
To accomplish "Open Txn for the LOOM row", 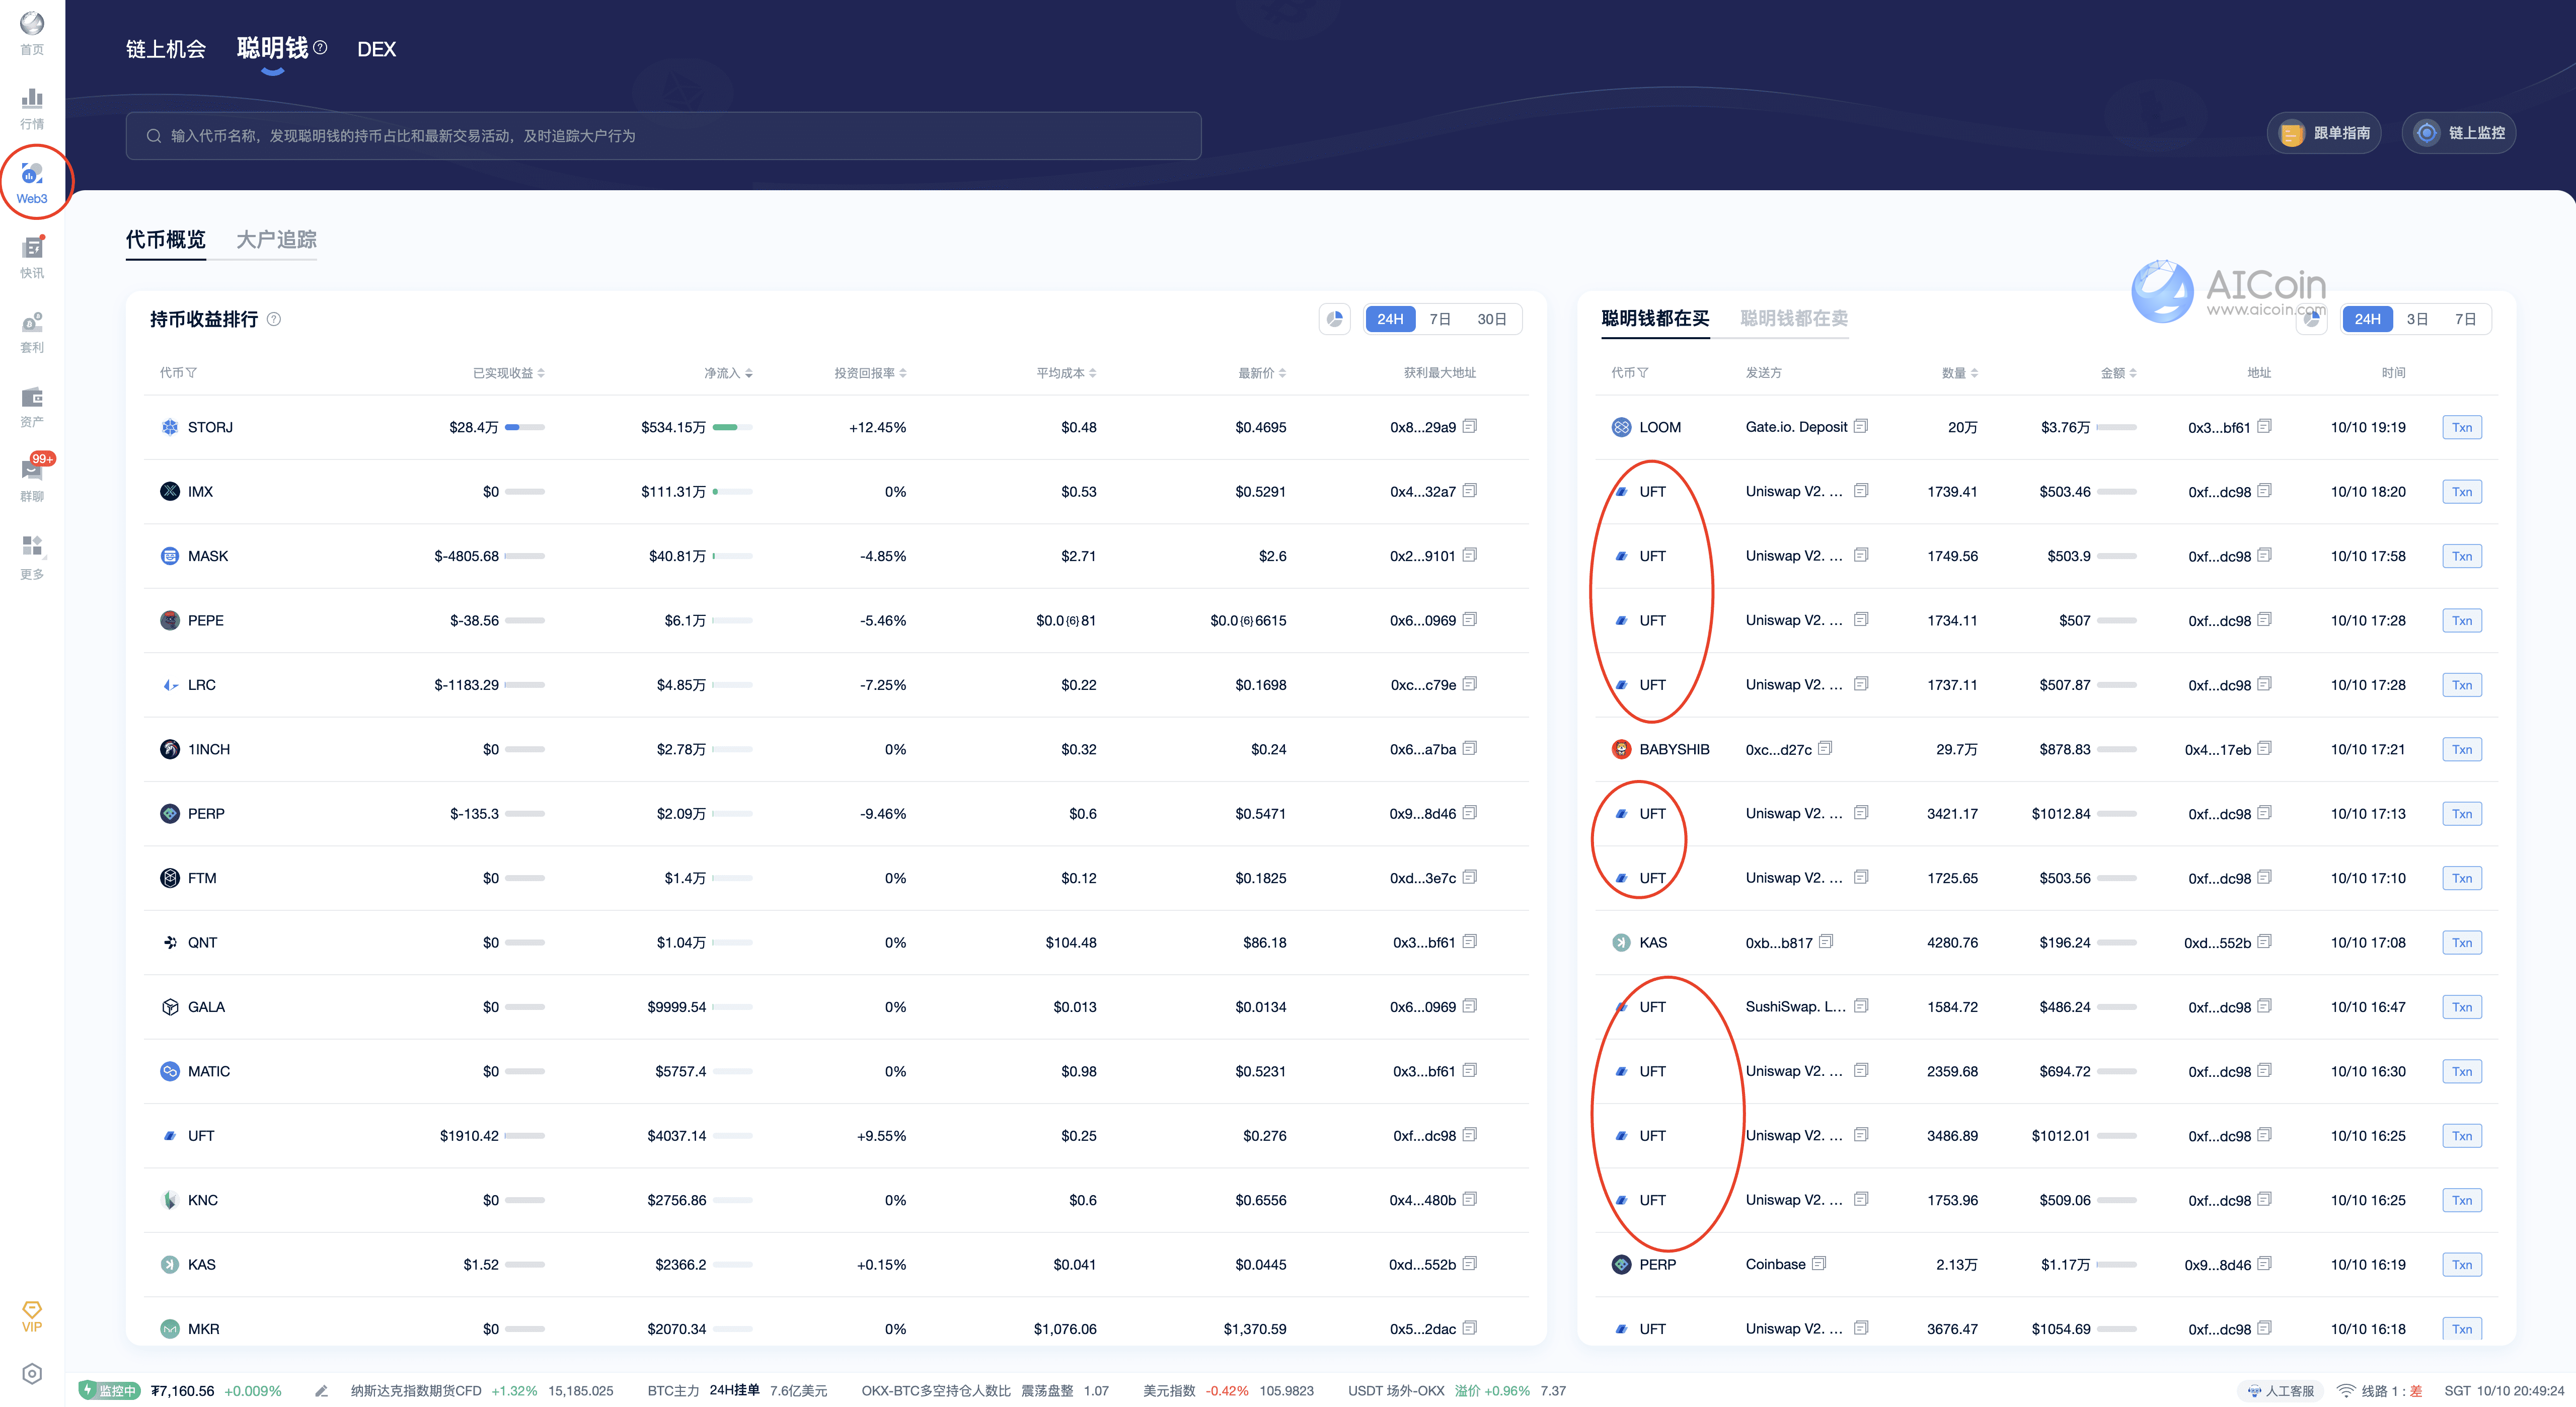I will pyautogui.click(x=2462, y=427).
